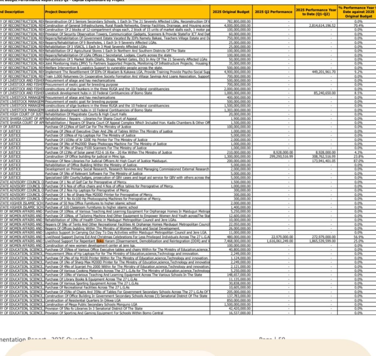Select "Construction Of Office building for judicial in Mmc lga"
376x356 pixels.
pos(86,157)
